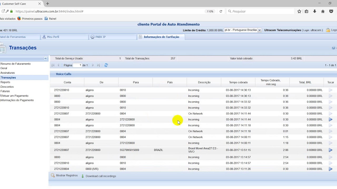Open Descontos in the sidebar
The height and width of the screenshot is (189, 337).
click(7, 87)
